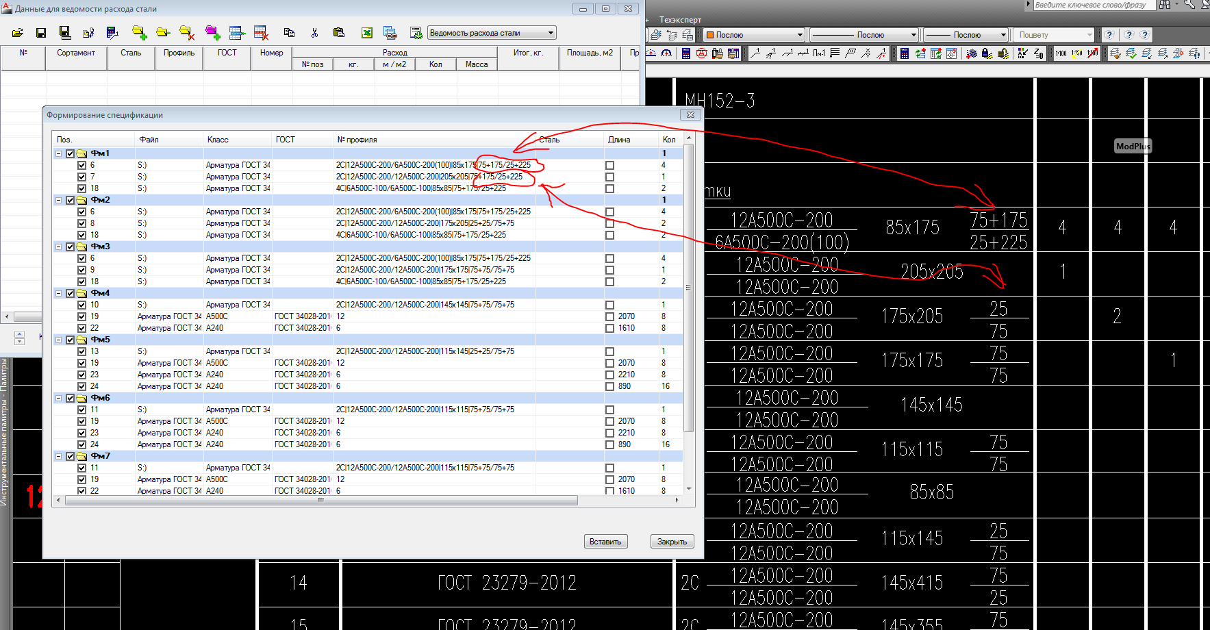Viewport: 1210px width, 630px height.
Task: Click the first layer stack icon left of the color dropdown
Action: click(656, 35)
